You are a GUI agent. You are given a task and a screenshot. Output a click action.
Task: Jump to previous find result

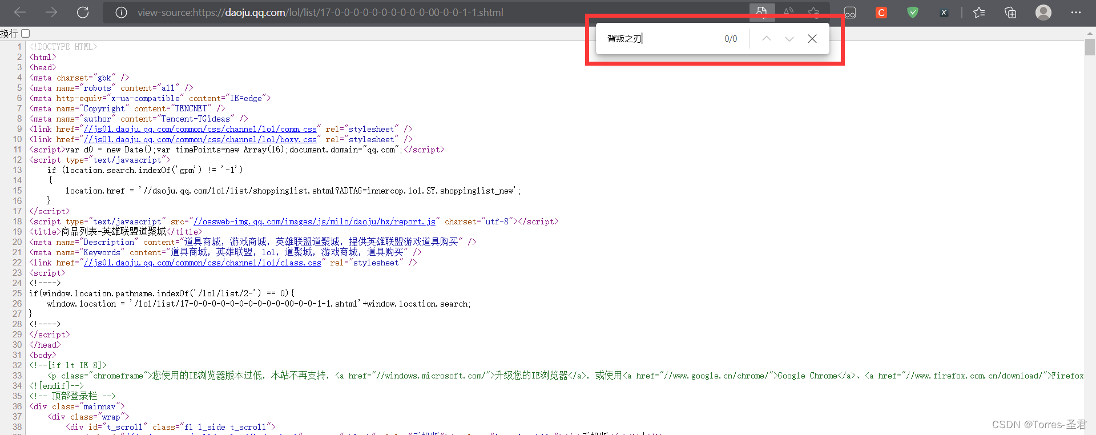click(767, 39)
